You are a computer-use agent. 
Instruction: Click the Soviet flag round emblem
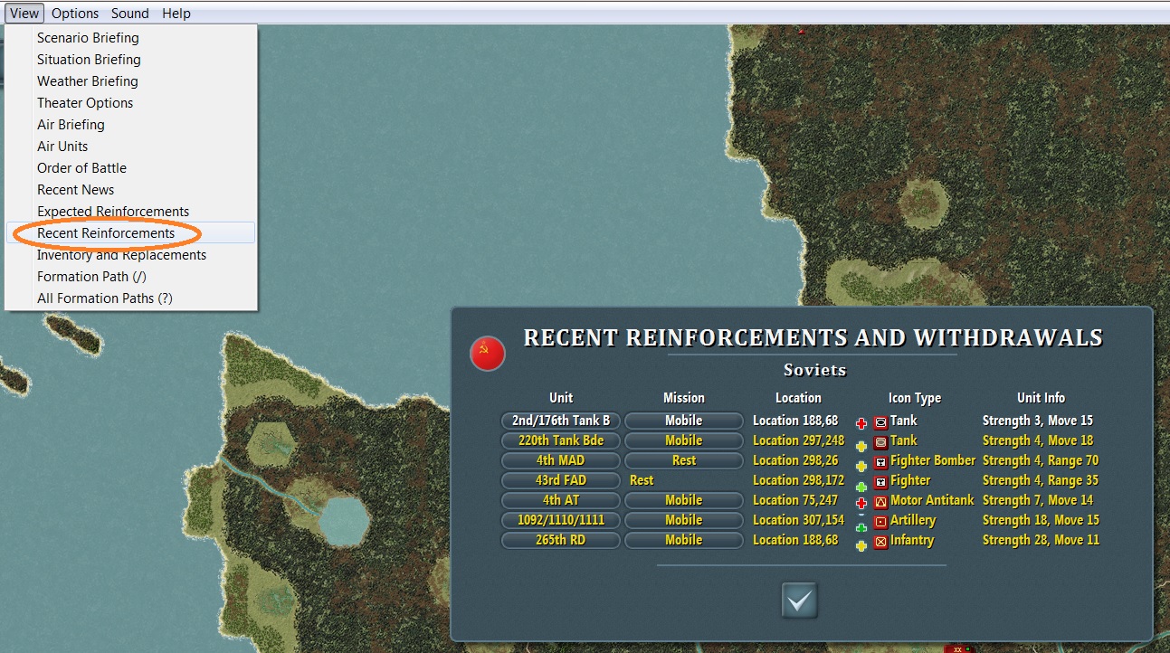(487, 353)
